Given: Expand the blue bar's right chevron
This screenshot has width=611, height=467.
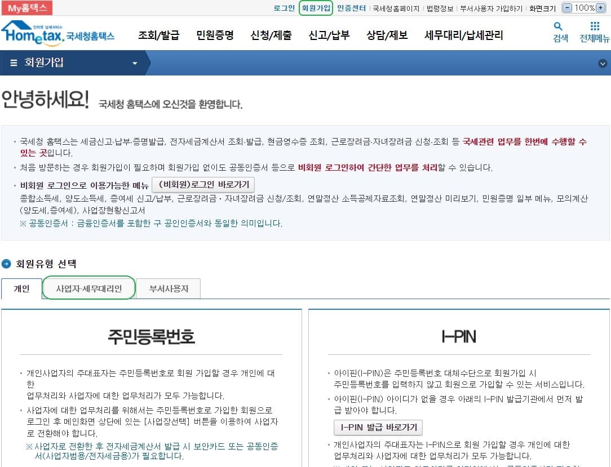Looking at the screenshot, I should pos(603,64).
